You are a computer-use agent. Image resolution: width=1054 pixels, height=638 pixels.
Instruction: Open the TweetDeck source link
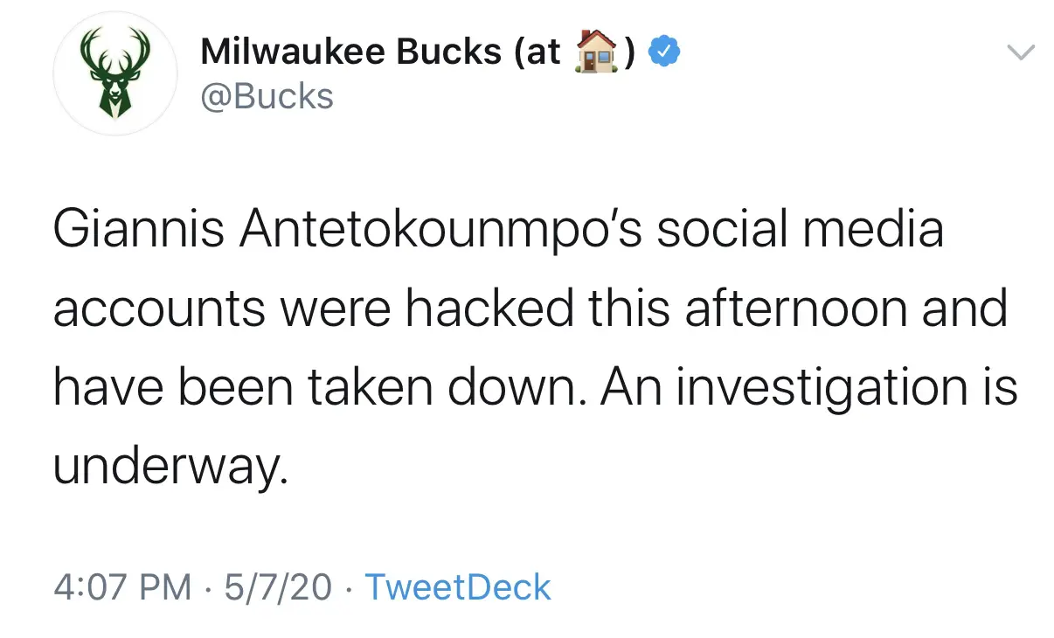click(x=457, y=587)
